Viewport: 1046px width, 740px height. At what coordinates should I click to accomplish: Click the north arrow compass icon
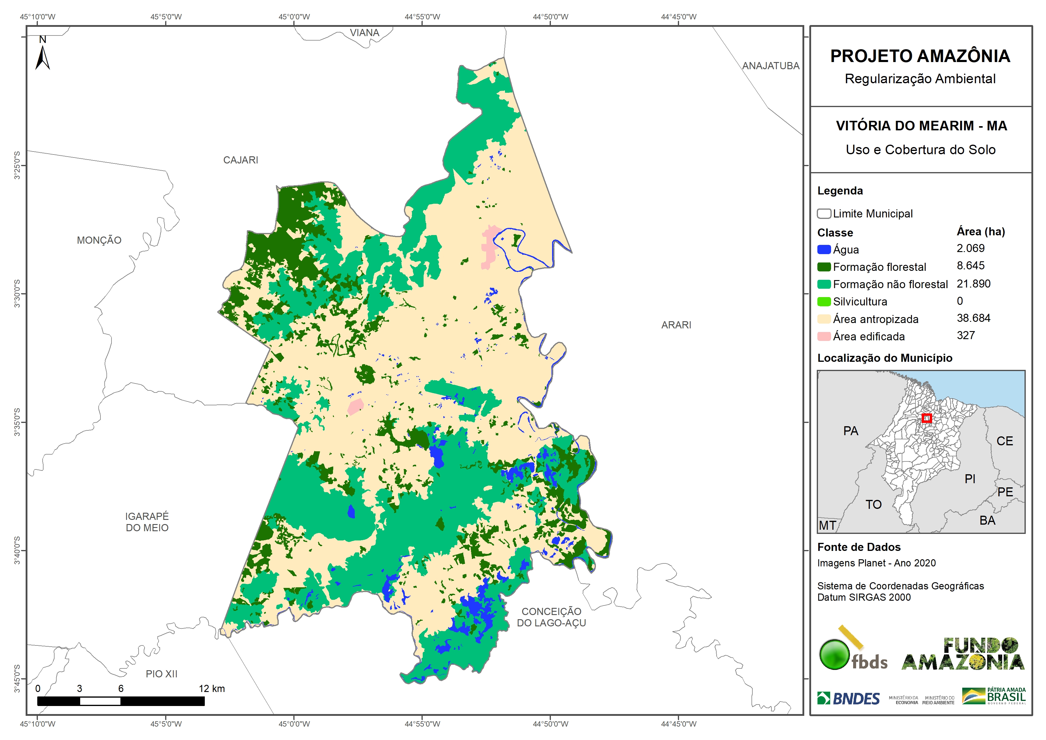pyautogui.click(x=42, y=57)
